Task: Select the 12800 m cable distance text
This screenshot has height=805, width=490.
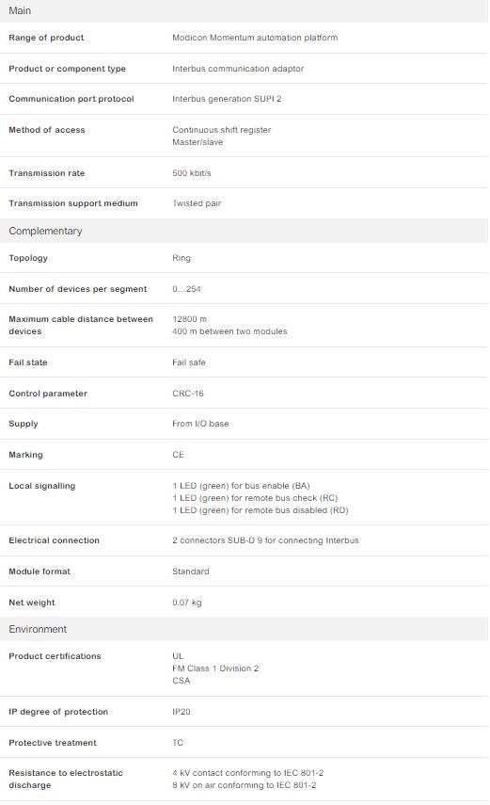Action: click(x=190, y=319)
